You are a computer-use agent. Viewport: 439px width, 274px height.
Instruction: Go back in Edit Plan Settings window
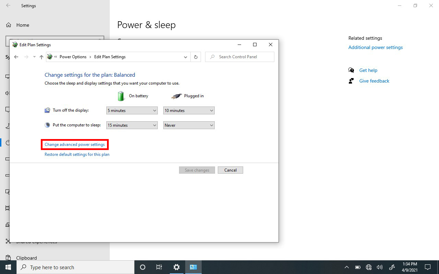tap(16, 57)
